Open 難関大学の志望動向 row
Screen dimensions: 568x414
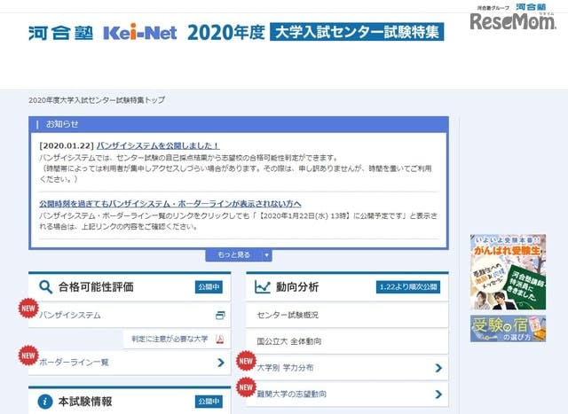[347, 394]
